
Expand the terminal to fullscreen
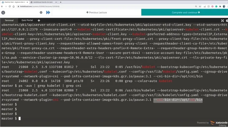(x=222, y=21)
